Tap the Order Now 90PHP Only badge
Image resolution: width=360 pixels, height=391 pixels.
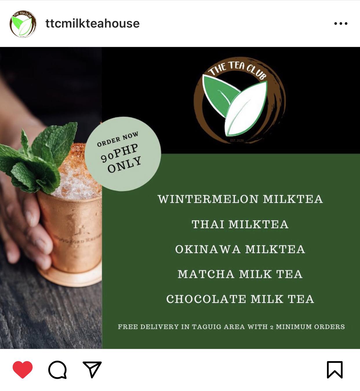(x=123, y=154)
